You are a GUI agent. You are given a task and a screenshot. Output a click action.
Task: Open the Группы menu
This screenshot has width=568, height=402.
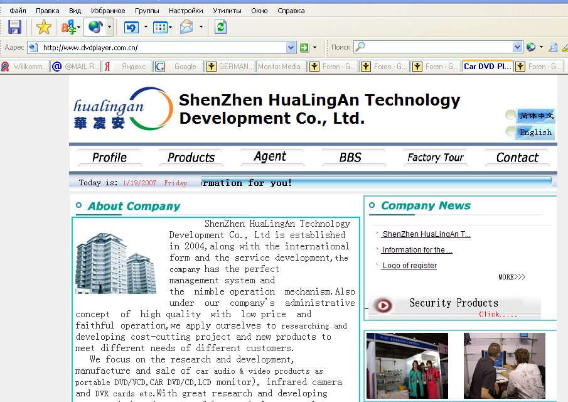(x=147, y=11)
